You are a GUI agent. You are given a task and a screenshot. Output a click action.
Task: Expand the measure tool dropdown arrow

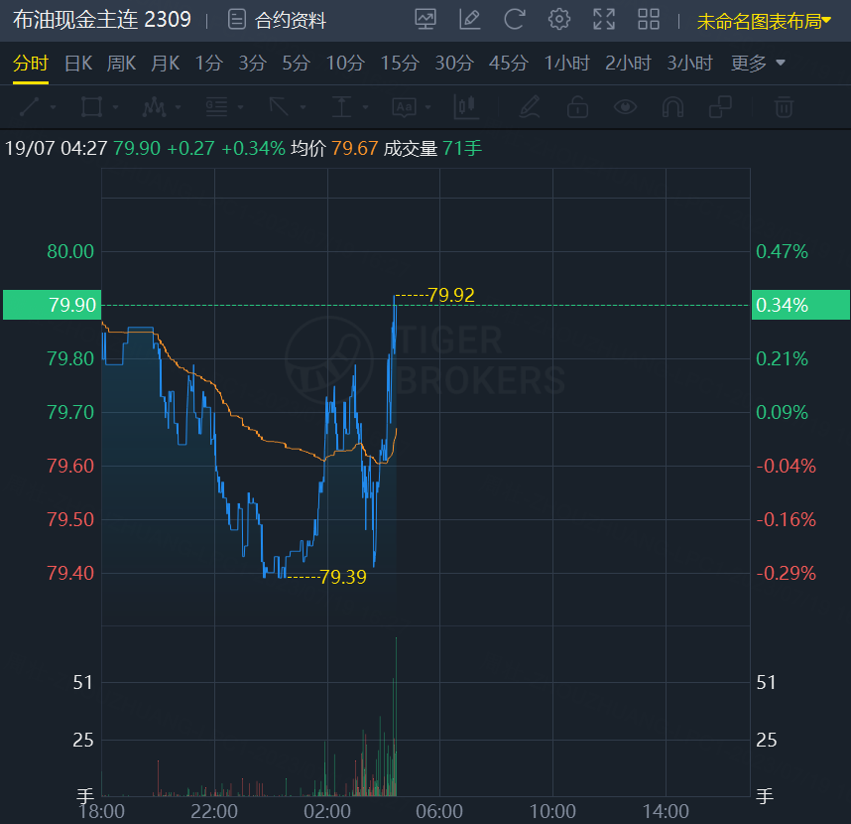[365, 107]
